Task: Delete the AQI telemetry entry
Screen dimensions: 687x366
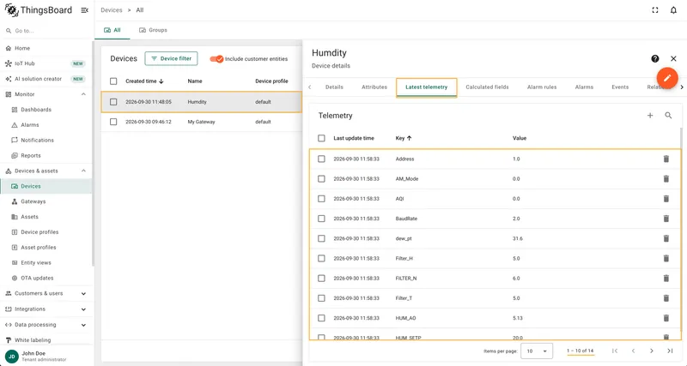Action: [666, 199]
